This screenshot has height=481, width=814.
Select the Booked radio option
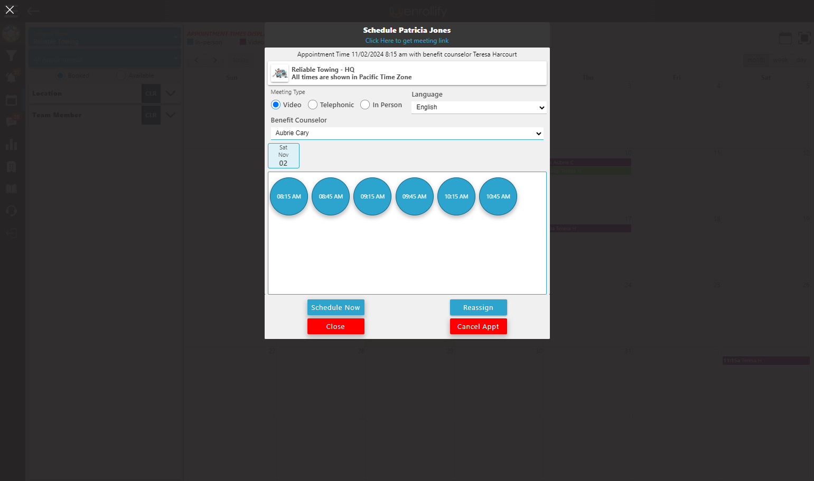pyautogui.click(x=60, y=76)
